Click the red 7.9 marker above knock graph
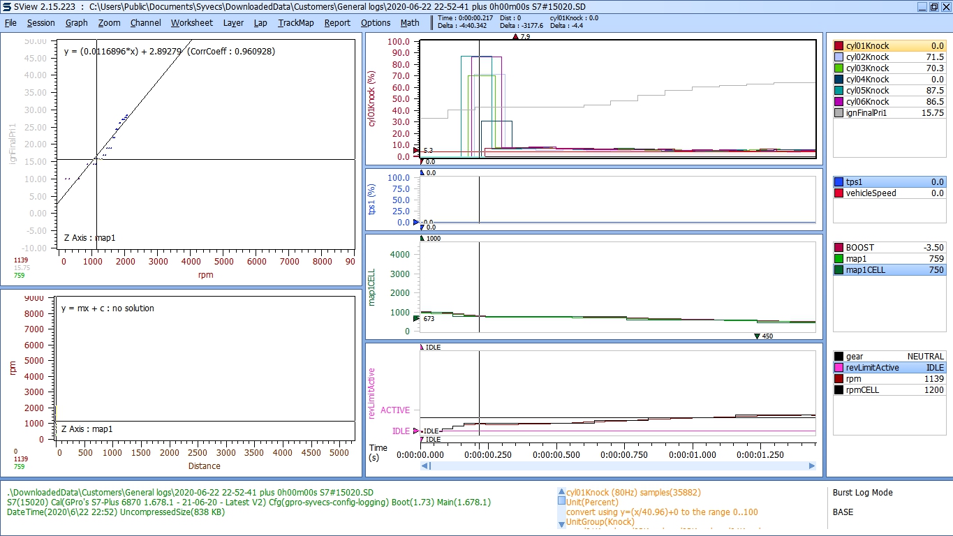 [515, 36]
